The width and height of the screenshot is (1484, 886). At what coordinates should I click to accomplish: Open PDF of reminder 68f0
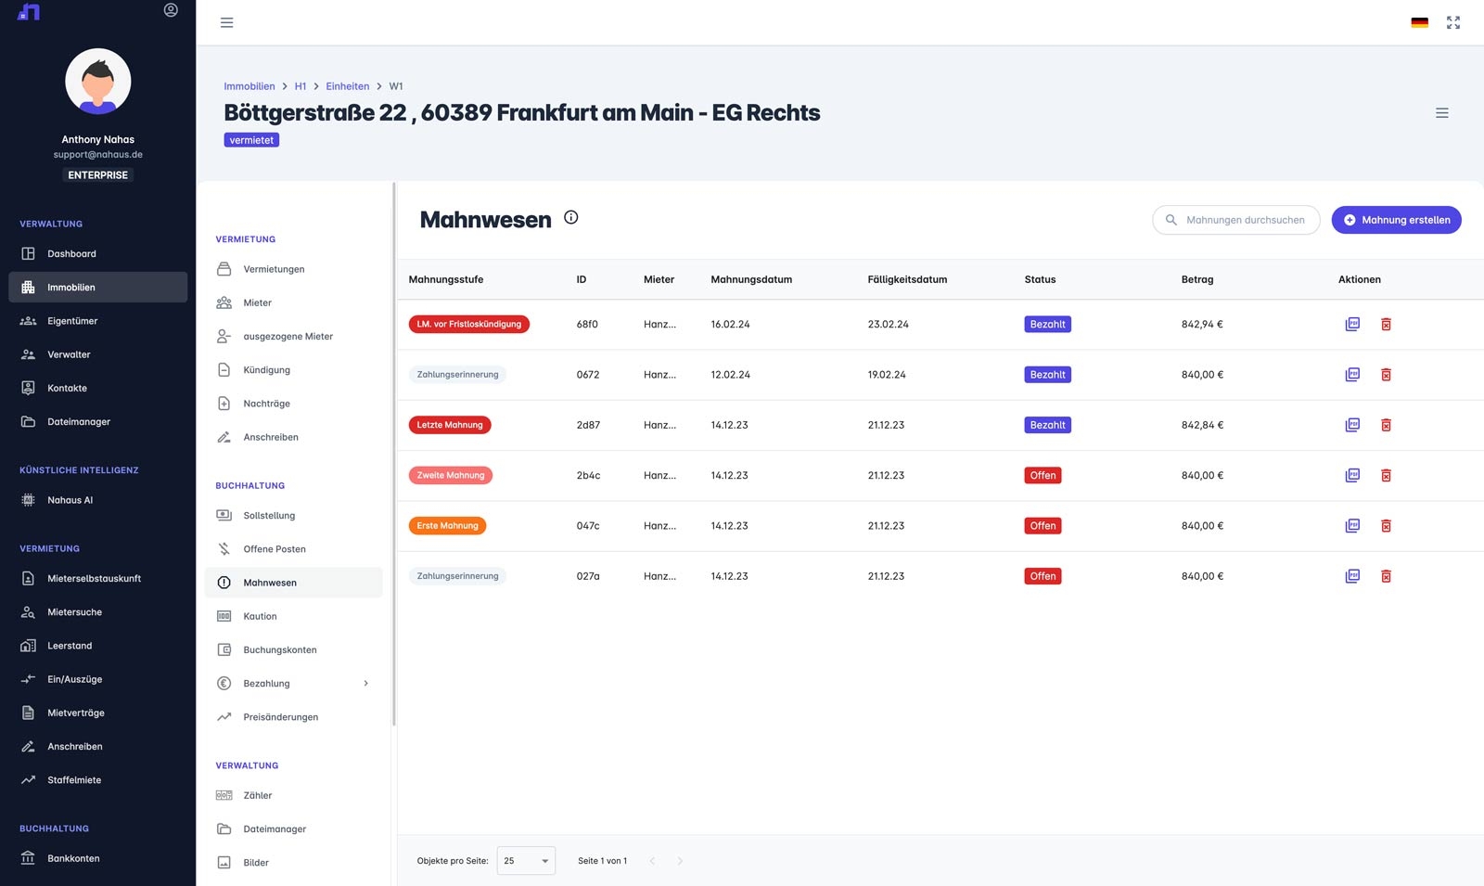pos(1352,325)
